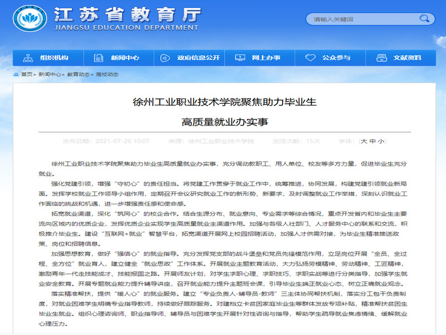Screen dimensions: 446x335
Task: Click the 新闻中心 document icon
Action: click(98, 58)
